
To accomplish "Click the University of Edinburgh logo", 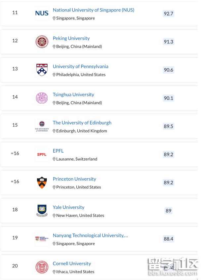I will [x=42, y=126].
